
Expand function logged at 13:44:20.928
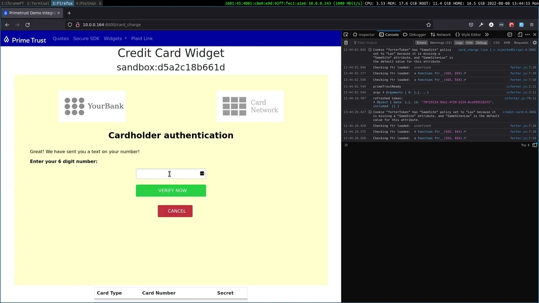(x=415, y=138)
